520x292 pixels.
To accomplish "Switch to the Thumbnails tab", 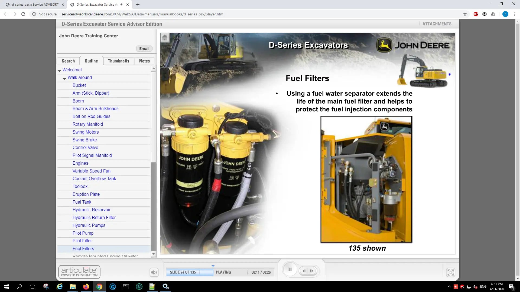I will (118, 61).
